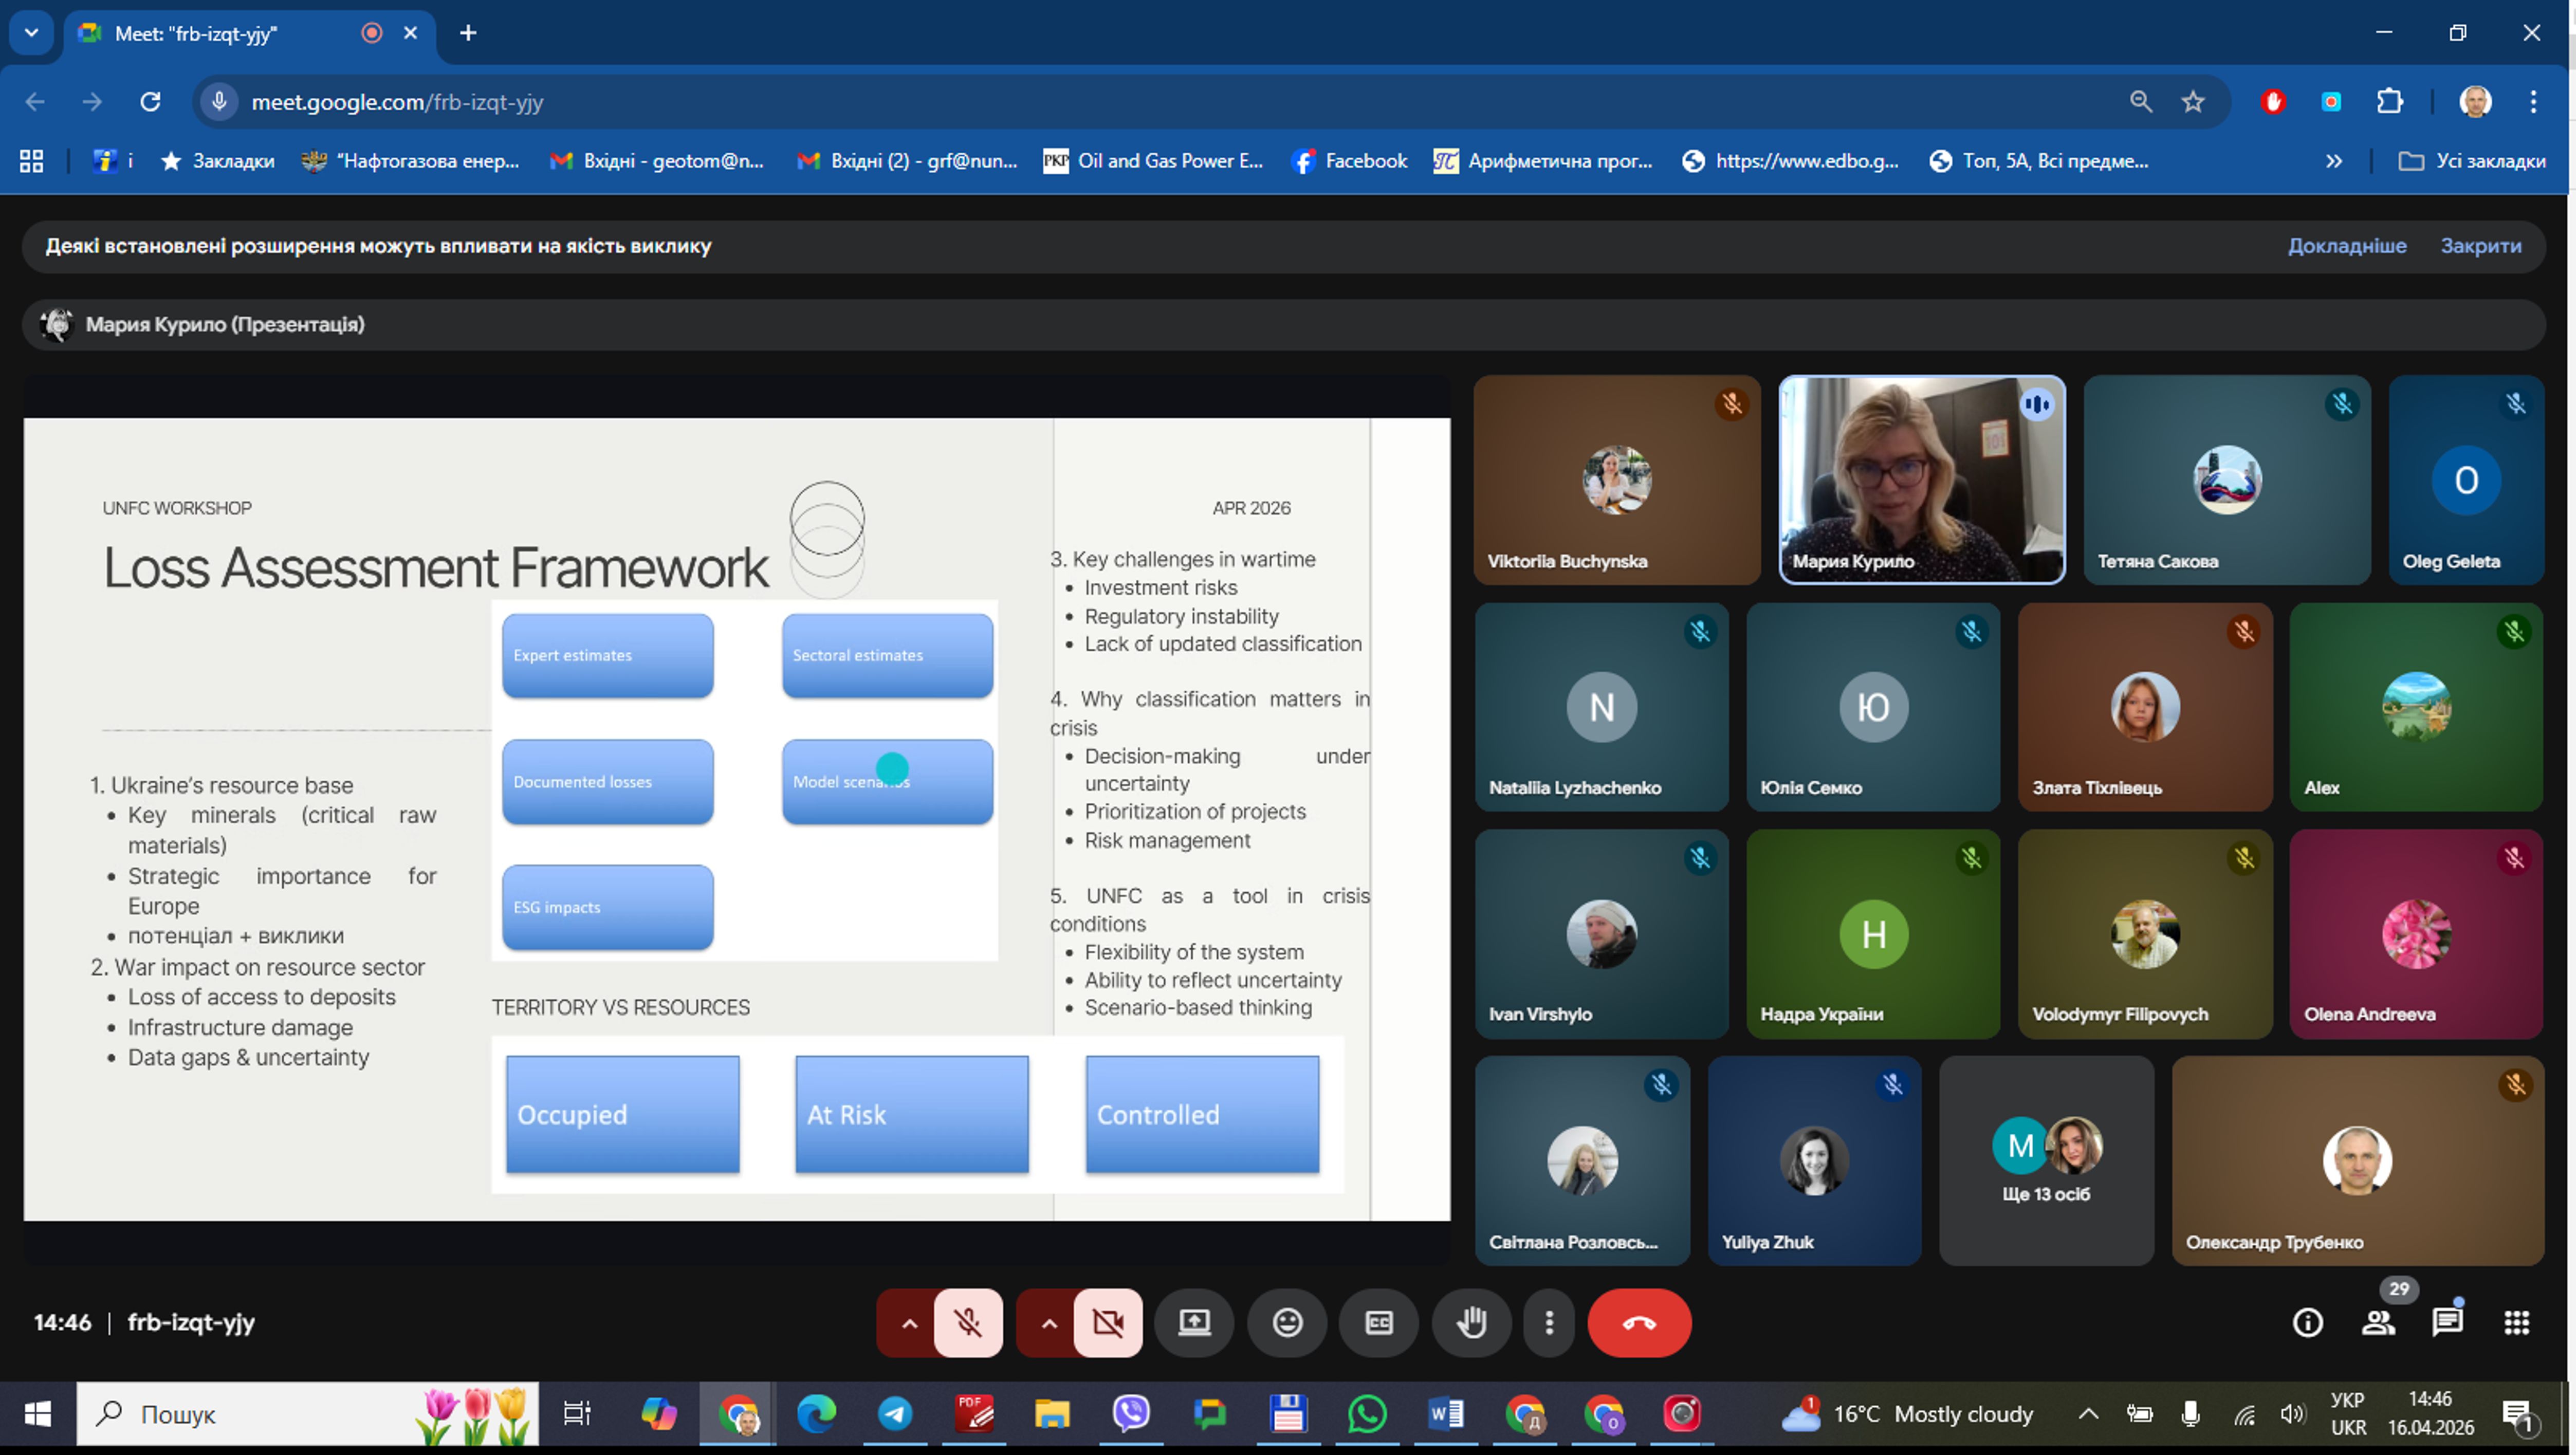
Task: Open Вхідні - geotom@n... Gmail bookmark
Action: (x=658, y=161)
